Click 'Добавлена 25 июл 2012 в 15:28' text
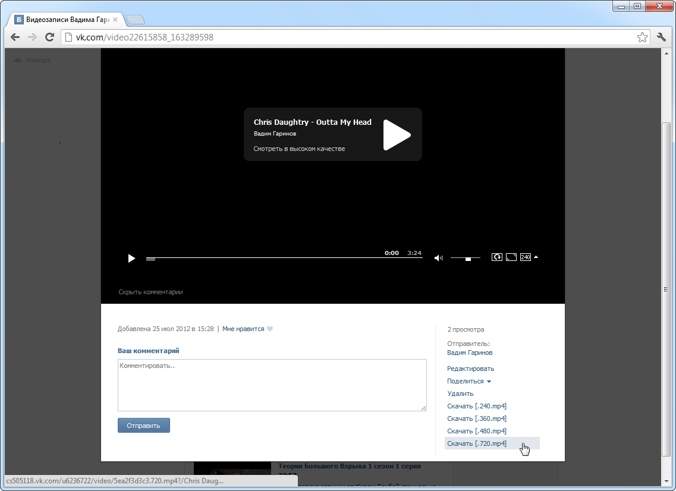 165,329
